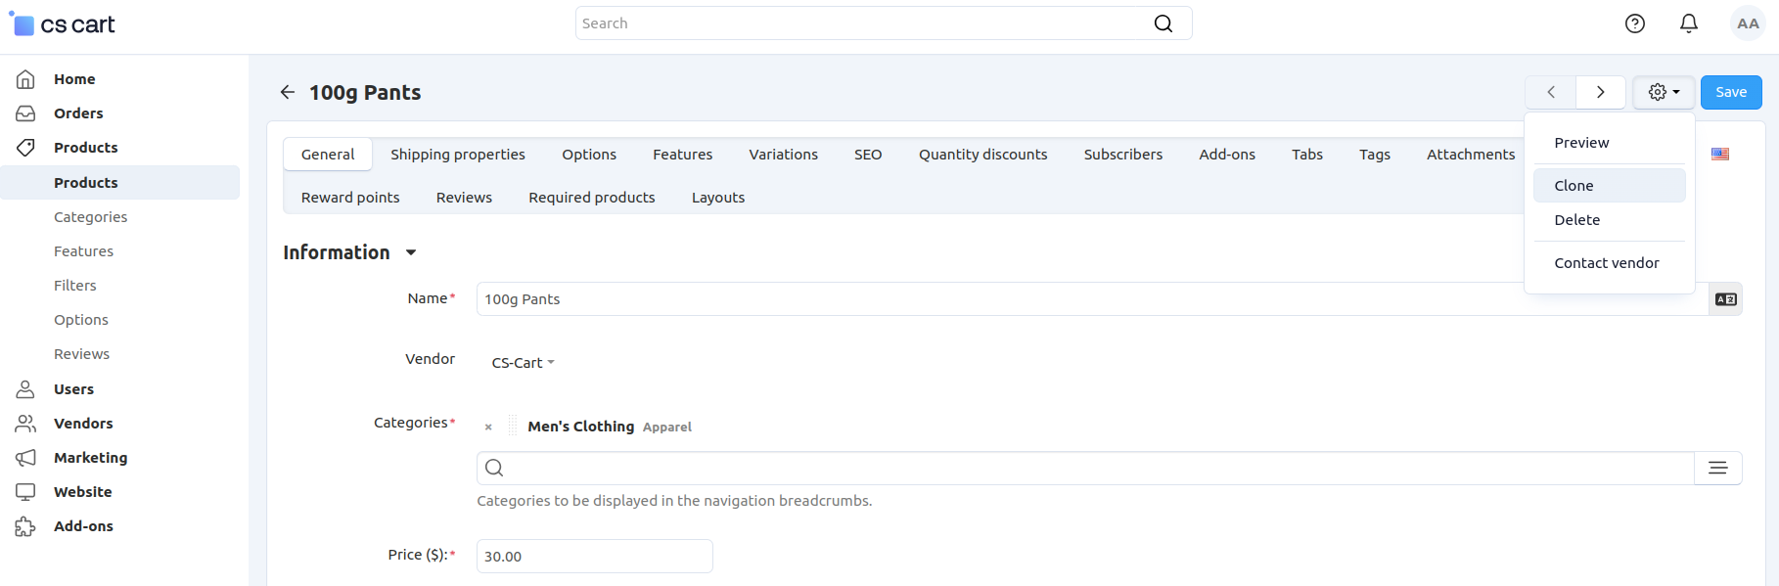
Task: Click the Orders inbox icon in sidebar
Action: (x=25, y=113)
